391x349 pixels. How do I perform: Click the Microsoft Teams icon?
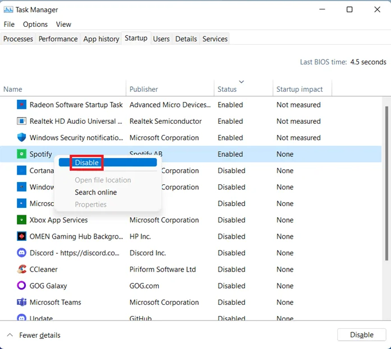point(21,302)
